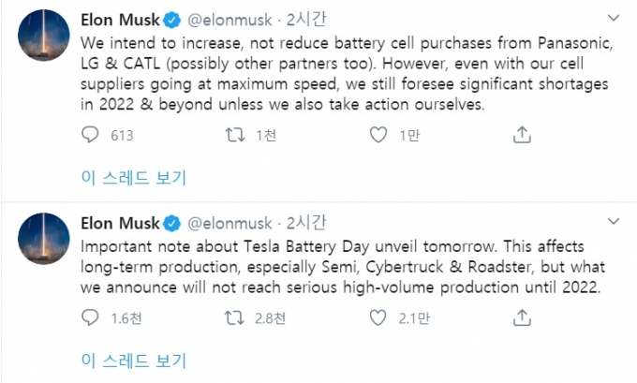Expand the Battery Day tweet options menu

click(613, 221)
